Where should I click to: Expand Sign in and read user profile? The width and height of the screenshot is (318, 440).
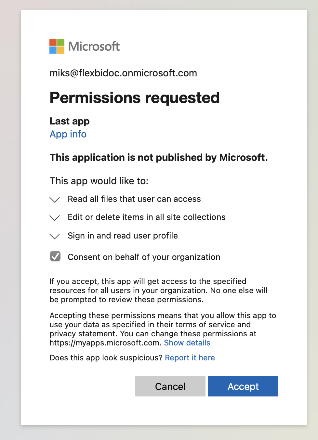click(55, 237)
